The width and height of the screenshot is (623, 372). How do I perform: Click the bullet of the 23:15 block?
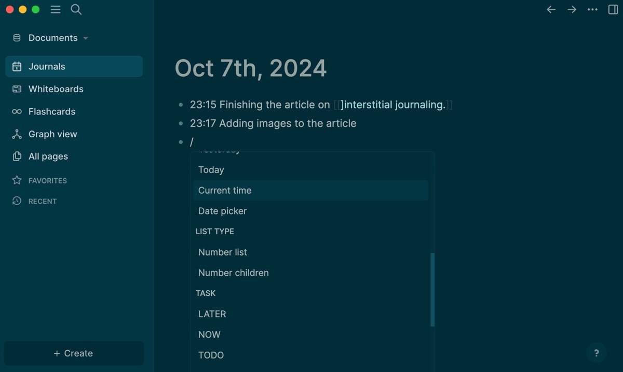click(181, 105)
